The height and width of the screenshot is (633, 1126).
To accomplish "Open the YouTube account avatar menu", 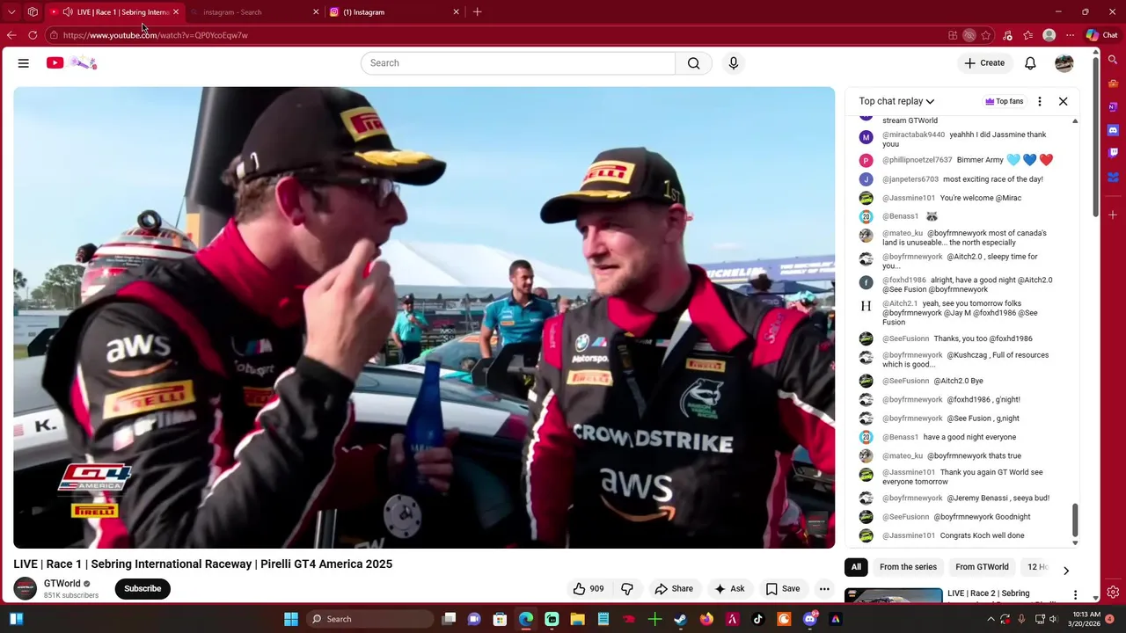I will pos(1064,63).
